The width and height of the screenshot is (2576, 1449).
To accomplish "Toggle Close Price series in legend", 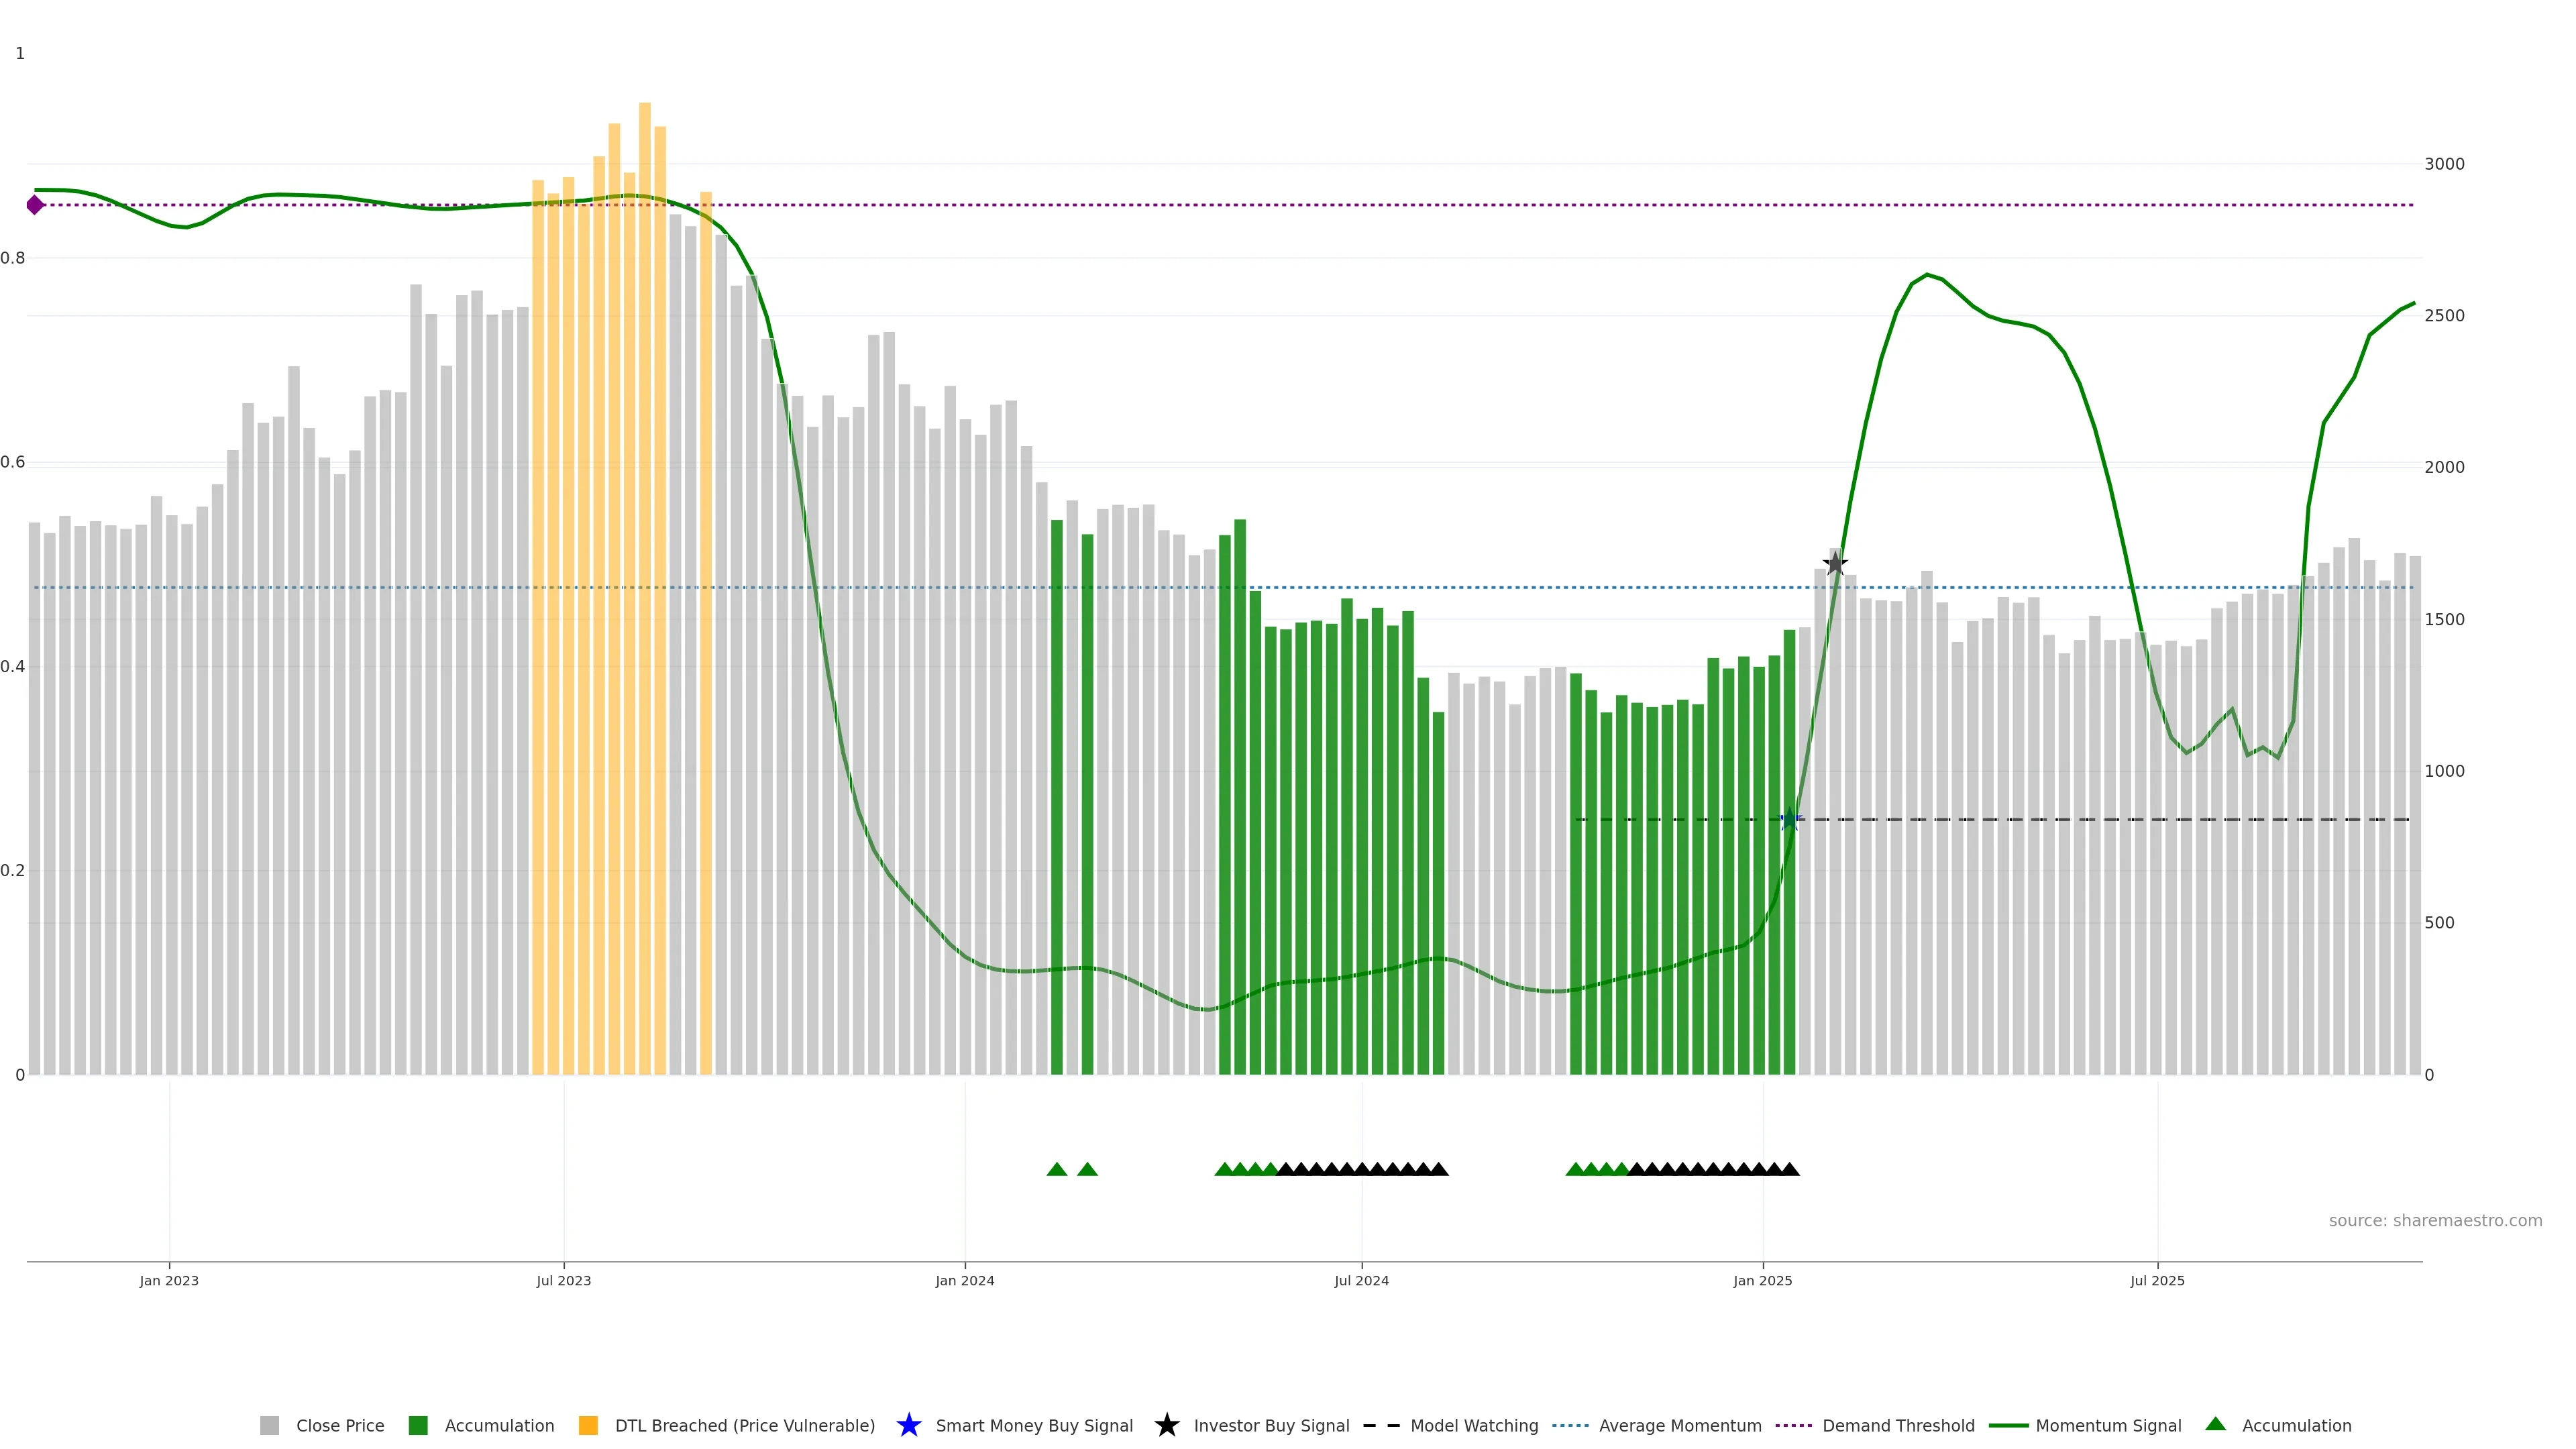I will point(339,1425).
